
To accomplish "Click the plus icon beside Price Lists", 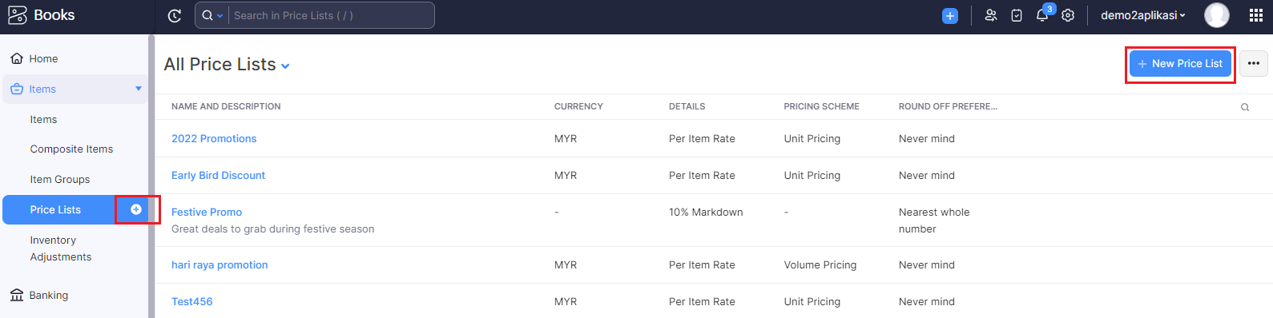I will point(136,209).
